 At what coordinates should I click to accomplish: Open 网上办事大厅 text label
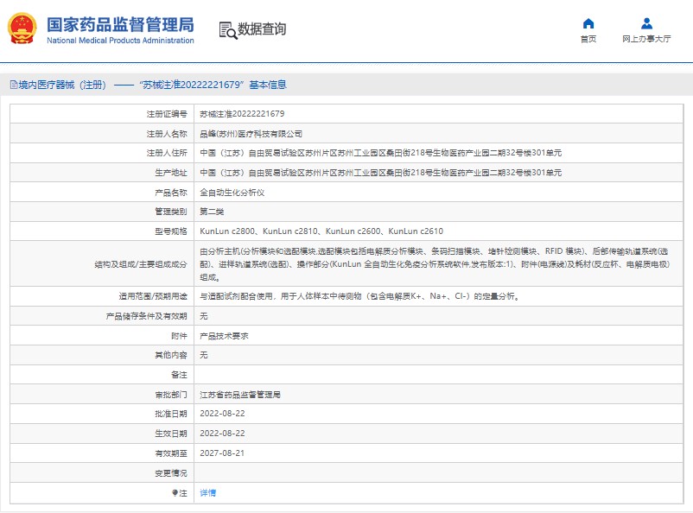click(x=645, y=39)
